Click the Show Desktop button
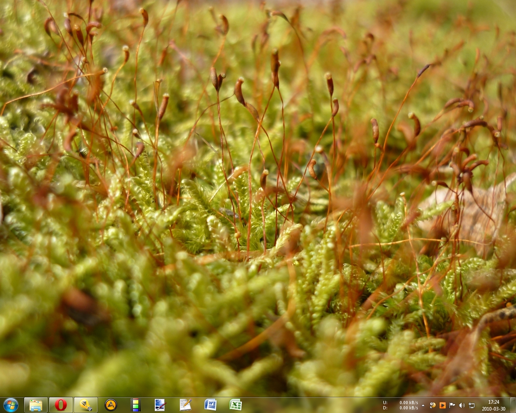 513,405
